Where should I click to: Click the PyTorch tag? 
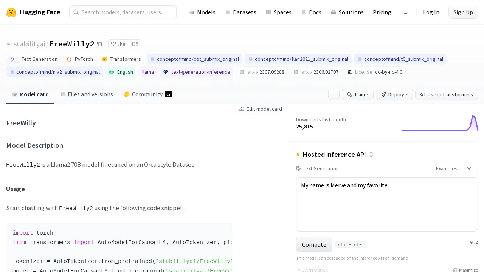pyautogui.click(x=80, y=59)
